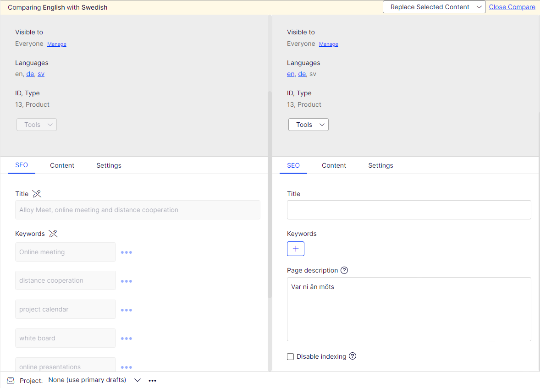Switch to Settings tab in the English pane
This screenshot has width=540, height=388.
tap(109, 165)
